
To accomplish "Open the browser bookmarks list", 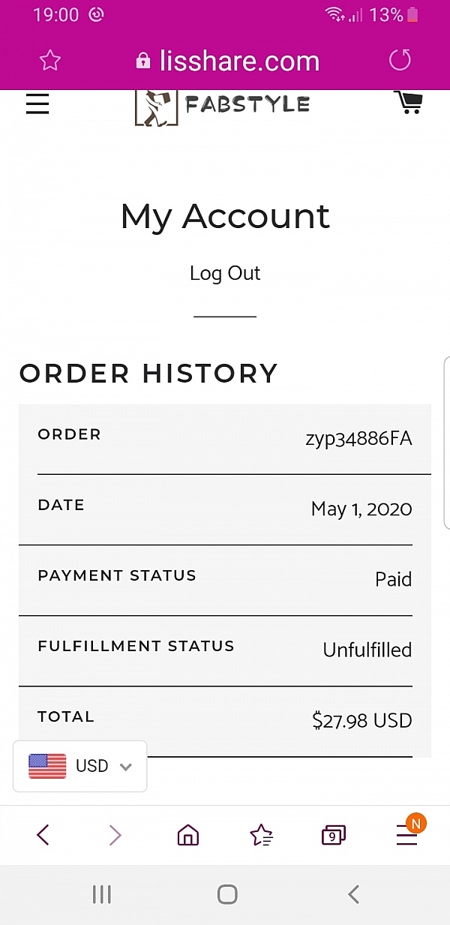I will pos(261,834).
